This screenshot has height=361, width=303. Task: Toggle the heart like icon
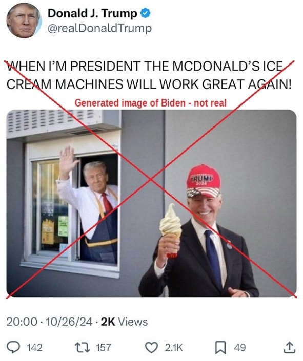(152, 347)
